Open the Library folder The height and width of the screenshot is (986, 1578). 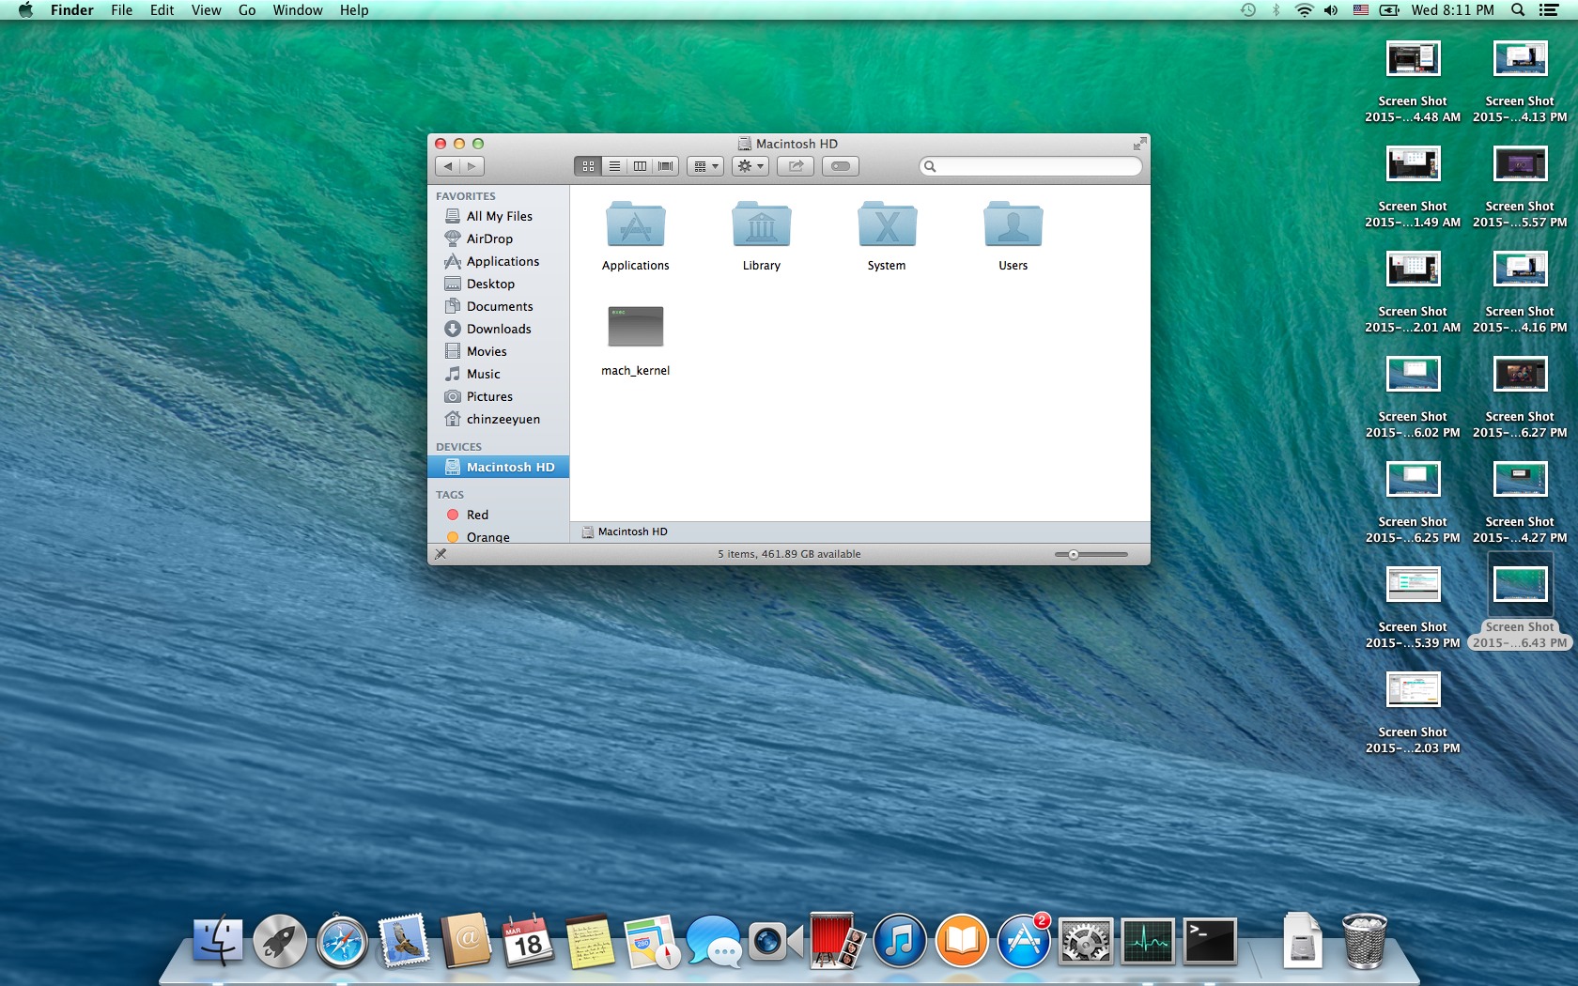[x=761, y=226]
